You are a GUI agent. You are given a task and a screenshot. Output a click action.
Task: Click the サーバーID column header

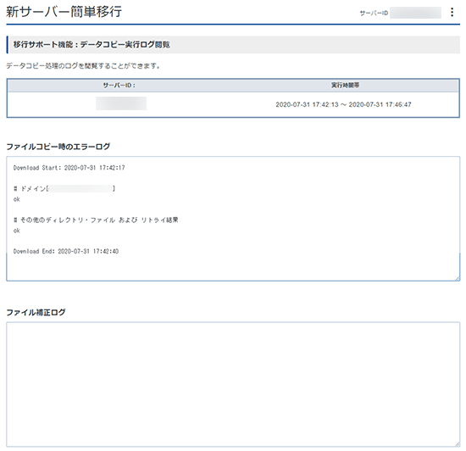pos(119,86)
